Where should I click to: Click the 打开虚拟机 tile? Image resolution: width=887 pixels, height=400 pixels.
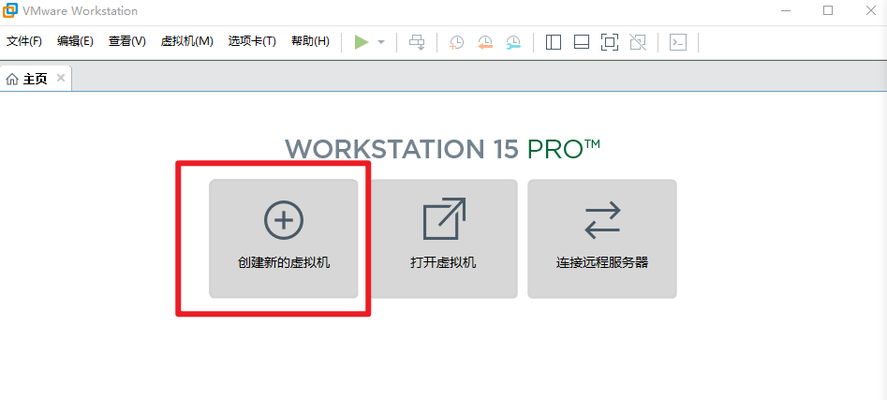444,238
